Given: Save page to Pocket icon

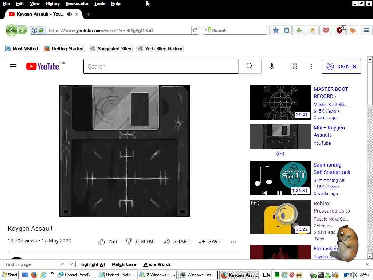Looking at the screenshot, I should tap(326, 31).
